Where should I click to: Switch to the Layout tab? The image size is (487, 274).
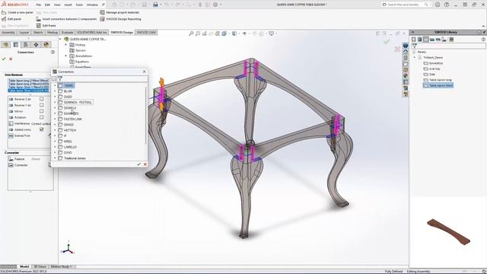coord(24,32)
